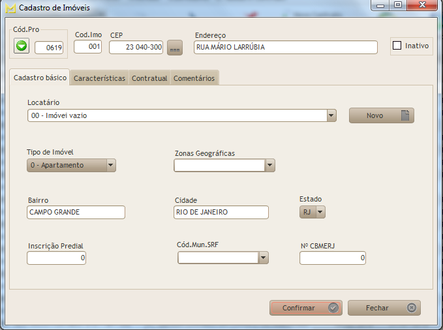443x330 pixels.
Task: Click the document icon on Novo button
Action: click(x=405, y=115)
